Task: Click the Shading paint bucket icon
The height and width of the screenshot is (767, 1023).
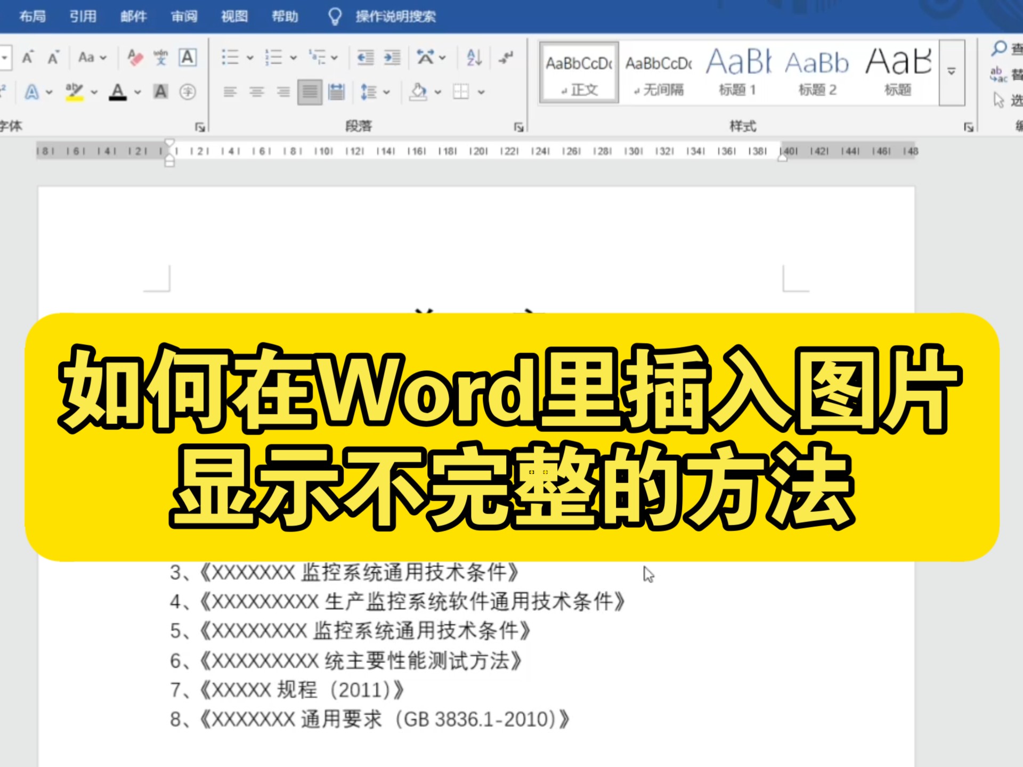Action: tap(418, 92)
